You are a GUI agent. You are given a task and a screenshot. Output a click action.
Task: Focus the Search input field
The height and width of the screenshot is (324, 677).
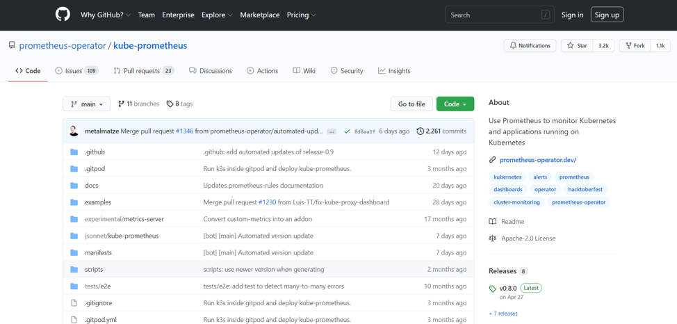(x=500, y=15)
